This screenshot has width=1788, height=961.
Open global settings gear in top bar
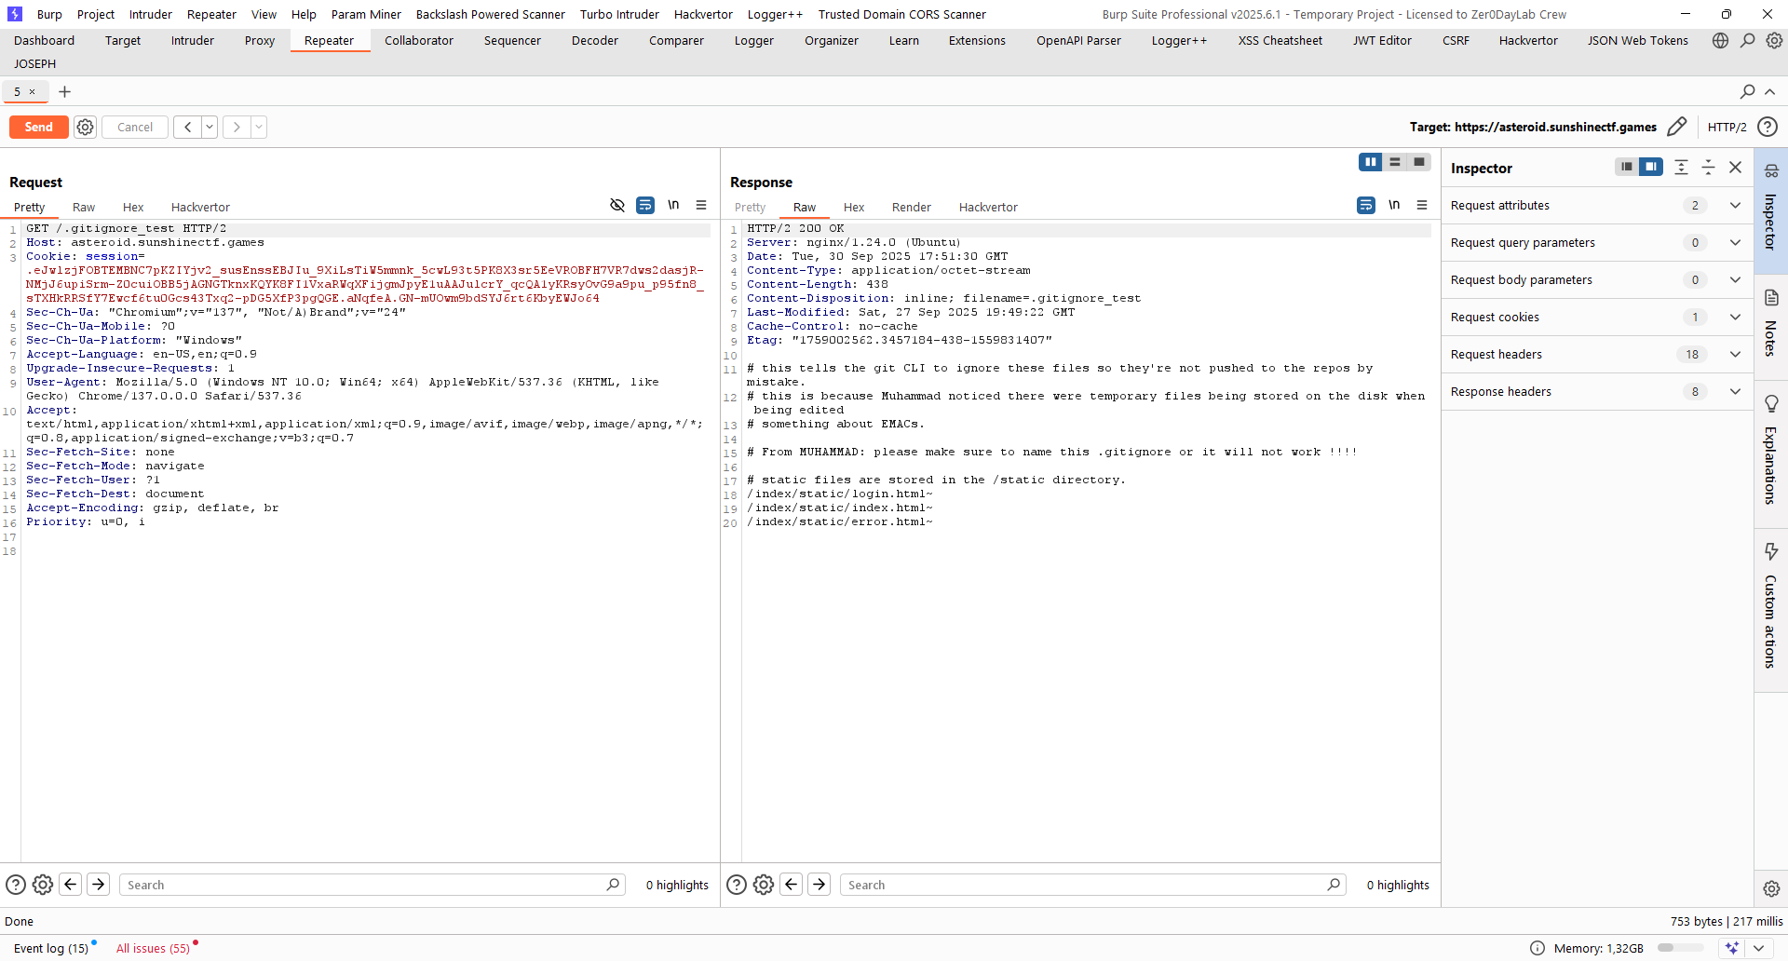(1774, 40)
